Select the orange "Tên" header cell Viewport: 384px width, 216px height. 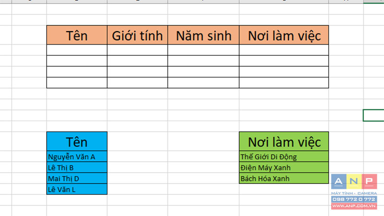coord(77,35)
